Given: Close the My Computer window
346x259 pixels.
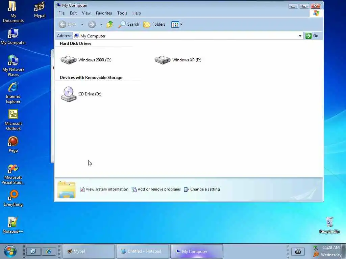Looking at the screenshot, I should pyautogui.click(x=316, y=6).
